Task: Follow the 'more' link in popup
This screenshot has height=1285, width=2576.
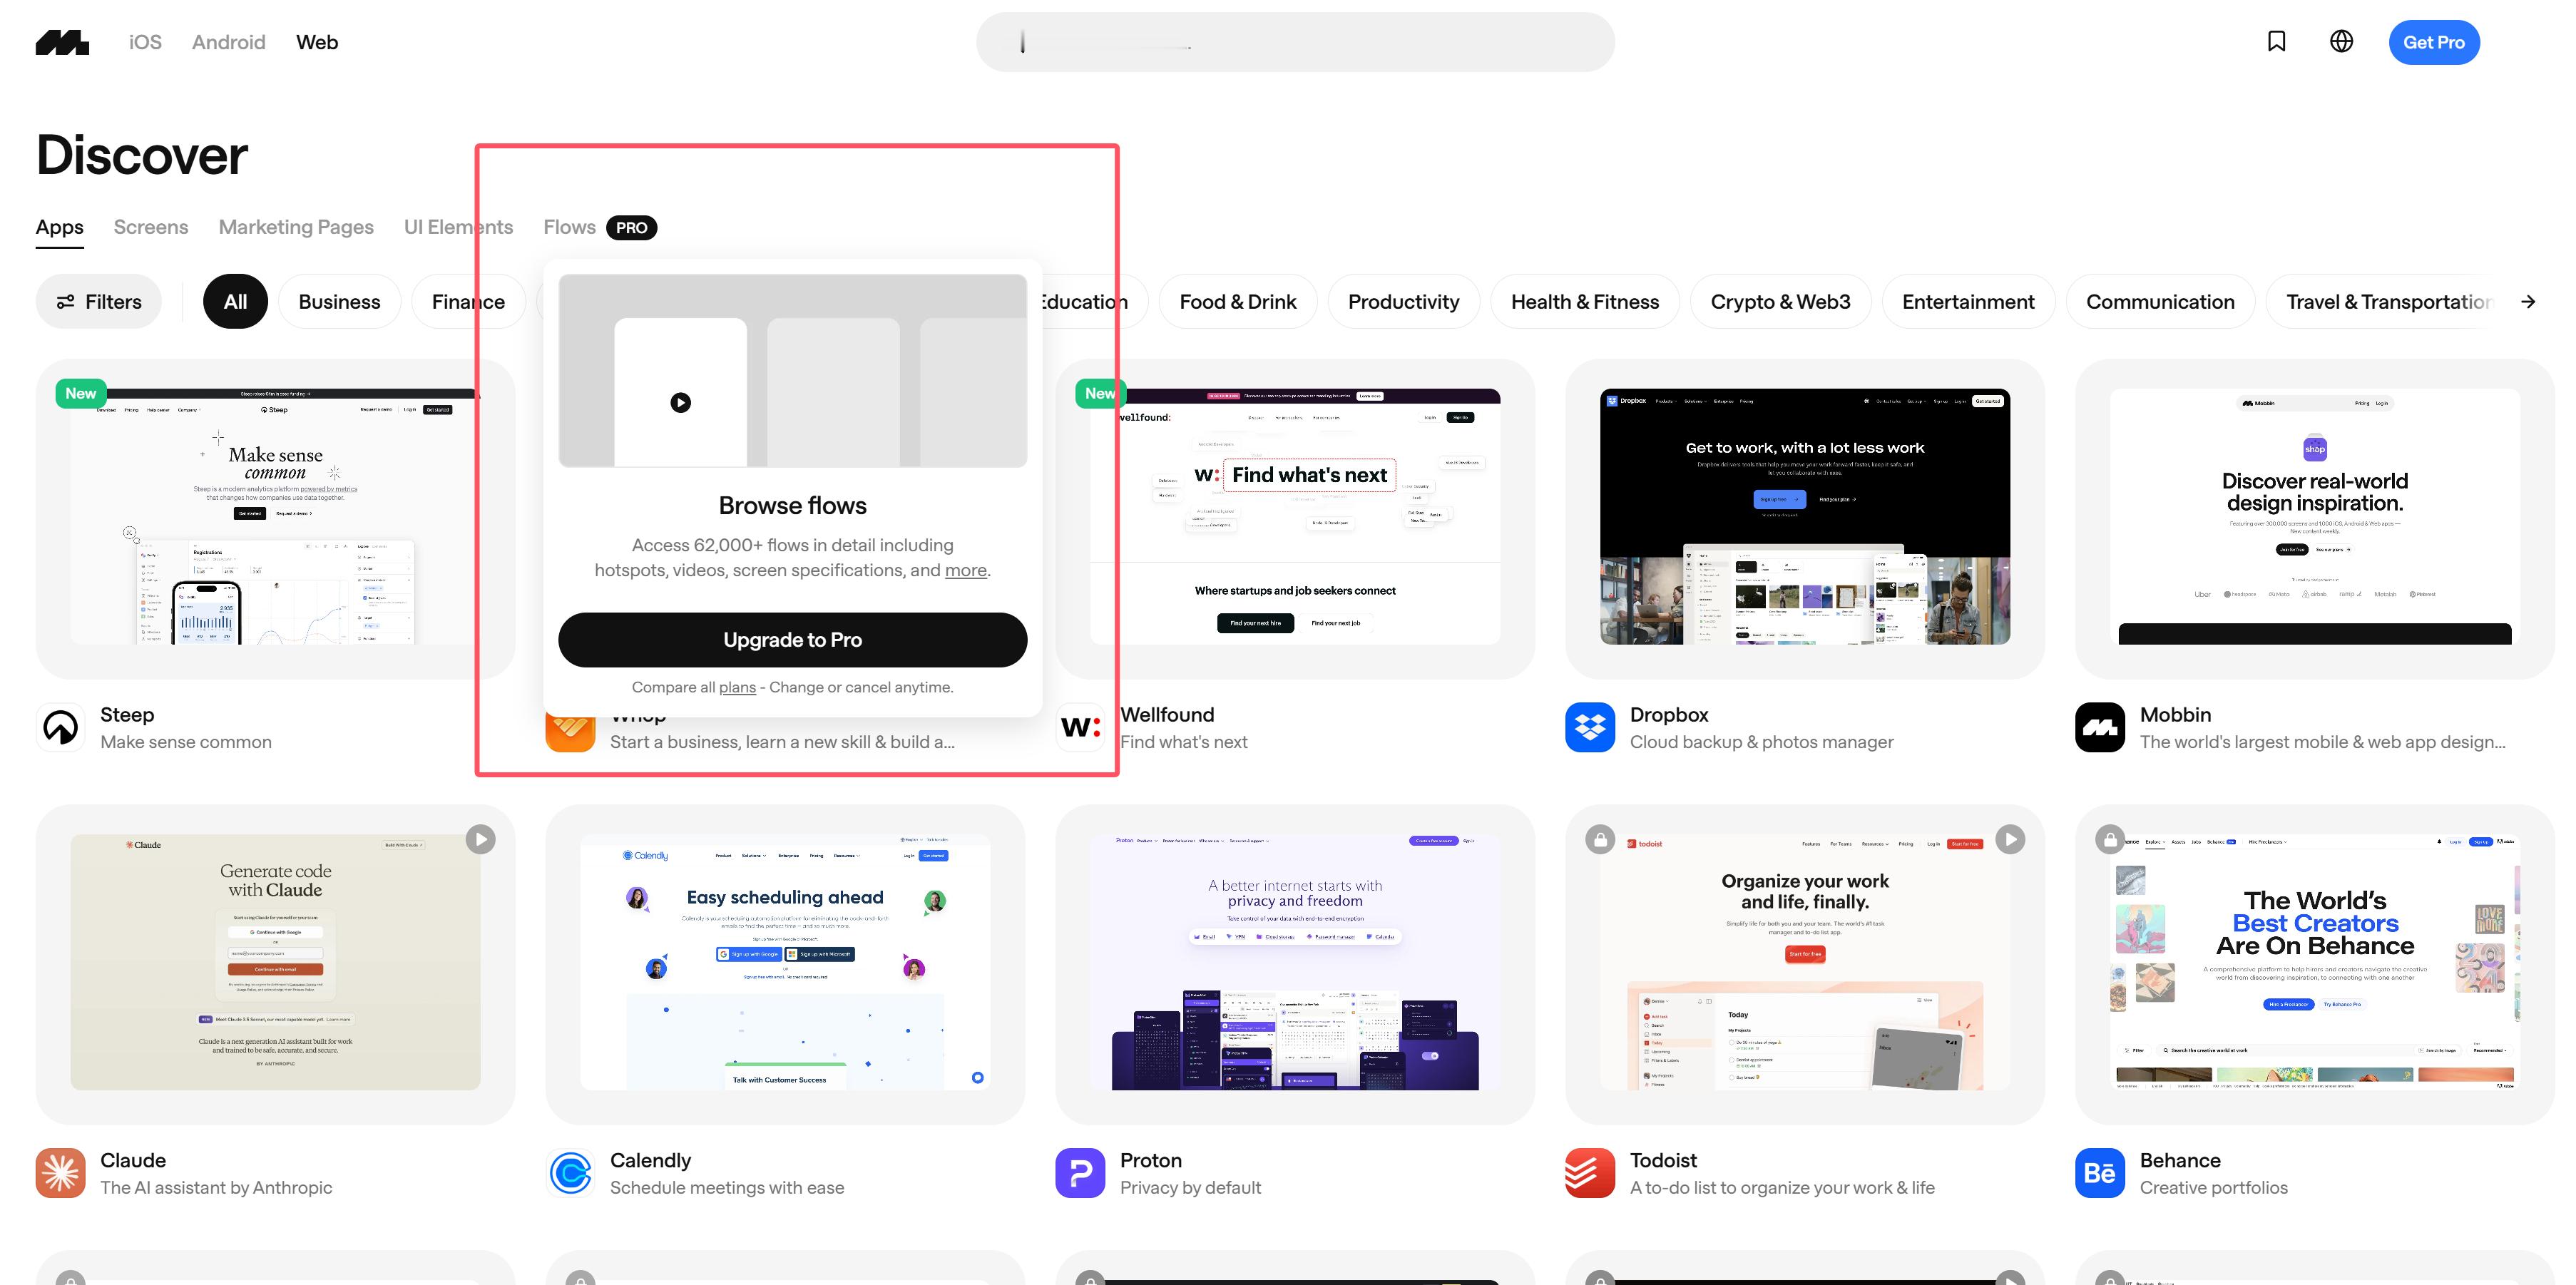Action: 966,570
